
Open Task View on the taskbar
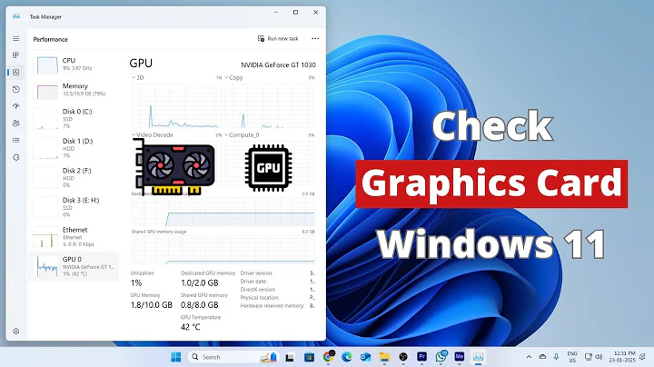[290, 357]
